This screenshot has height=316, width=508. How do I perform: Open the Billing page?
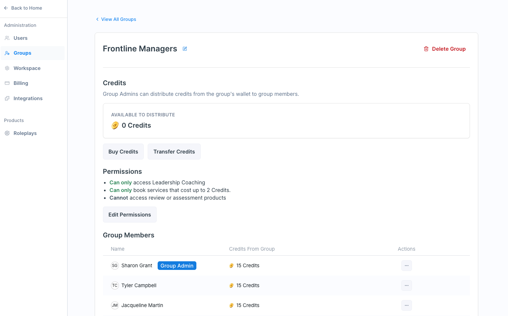pos(32,83)
